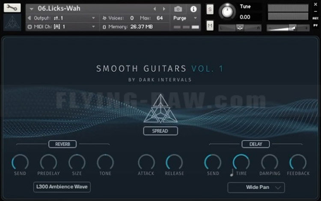Click the reverb TONE knob
Image resolution: width=321 pixels, height=201 pixels.
pyautogui.click(x=105, y=163)
